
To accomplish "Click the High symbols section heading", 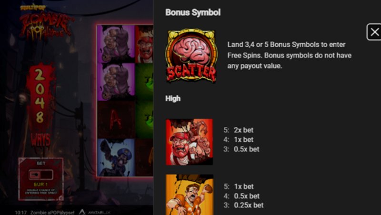I will (x=173, y=98).
